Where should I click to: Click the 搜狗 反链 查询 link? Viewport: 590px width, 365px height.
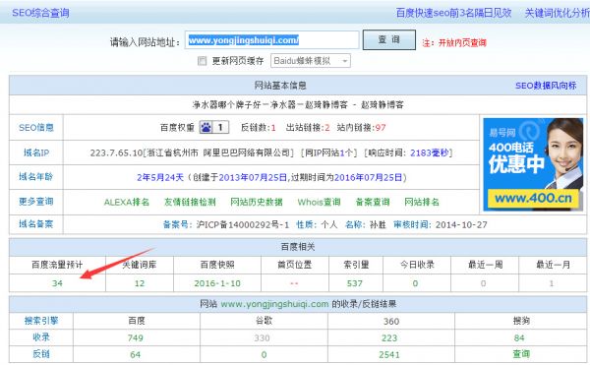(x=521, y=354)
